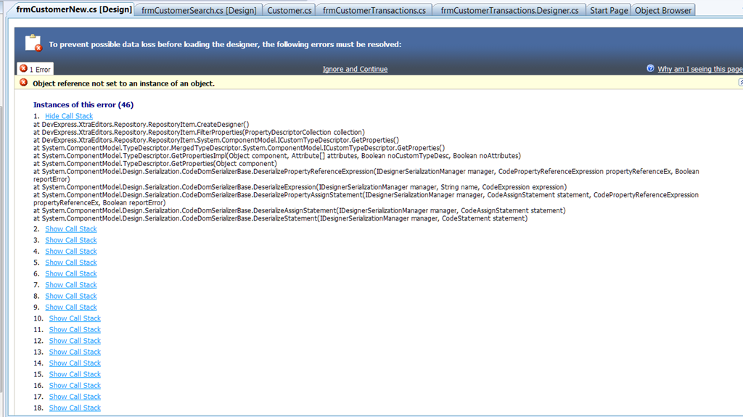This screenshot has width=743, height=417.
Task: Click the red error icon beside error message
Action: click(x=24, y=83)
